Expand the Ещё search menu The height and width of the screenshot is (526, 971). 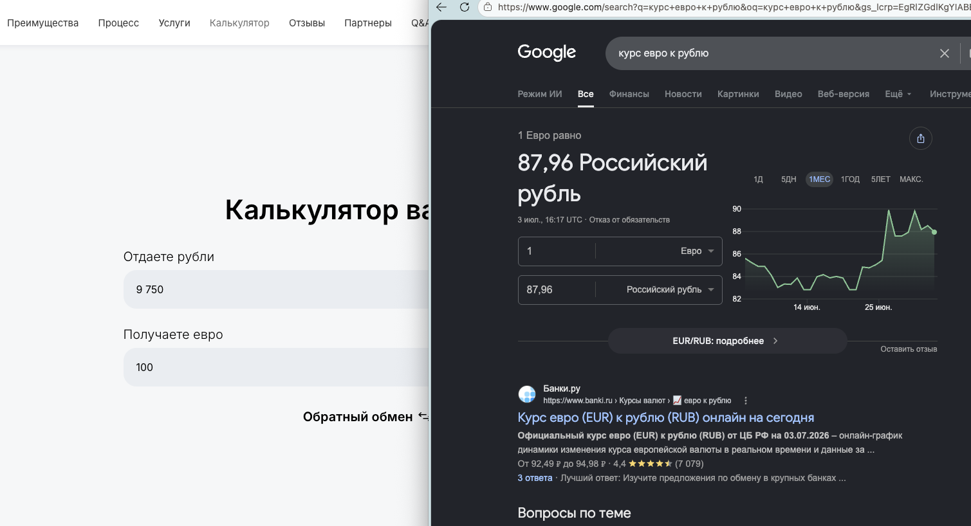point(898,94)
